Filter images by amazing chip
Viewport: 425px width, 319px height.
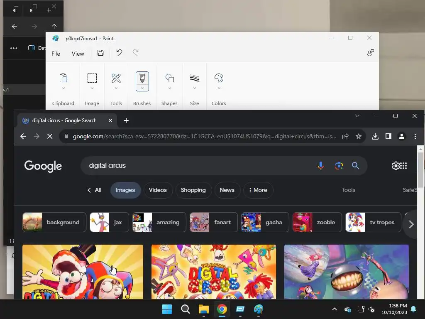[159, 222]
